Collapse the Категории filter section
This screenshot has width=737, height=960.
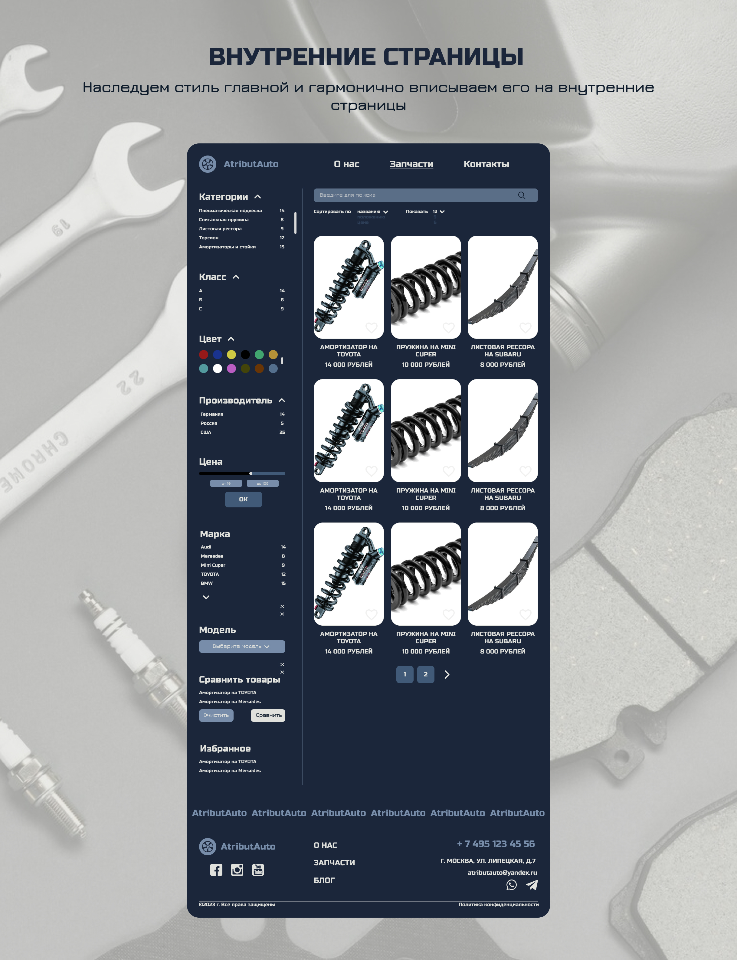click(x=257, y=197)
